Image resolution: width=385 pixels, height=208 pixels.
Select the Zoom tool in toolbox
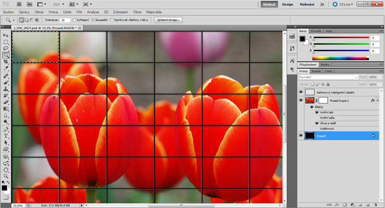(6, 176)
